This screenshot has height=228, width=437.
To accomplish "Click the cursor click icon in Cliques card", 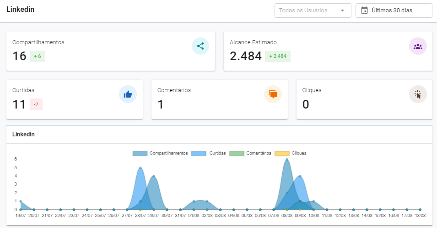I will (417, 94).
